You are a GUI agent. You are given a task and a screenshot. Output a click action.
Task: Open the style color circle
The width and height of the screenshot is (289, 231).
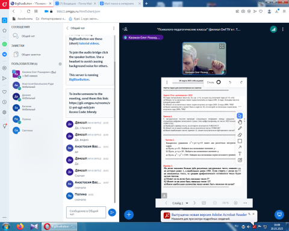coord(219,82)
